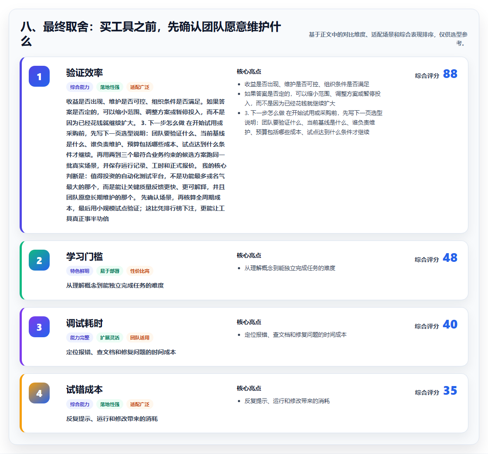Click the score value 40
Image resolution: width=488 pixels, height=454 pixels.
click(x=450, y=324)
